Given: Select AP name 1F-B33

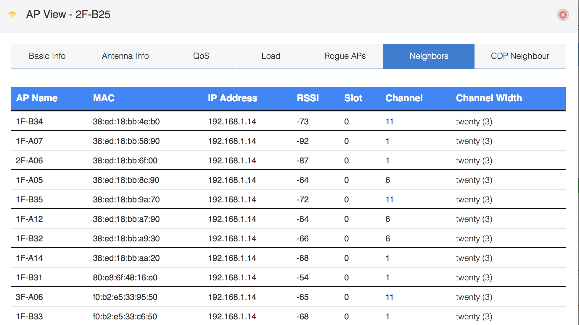Looking at the screenshot, I should [29, 316].
